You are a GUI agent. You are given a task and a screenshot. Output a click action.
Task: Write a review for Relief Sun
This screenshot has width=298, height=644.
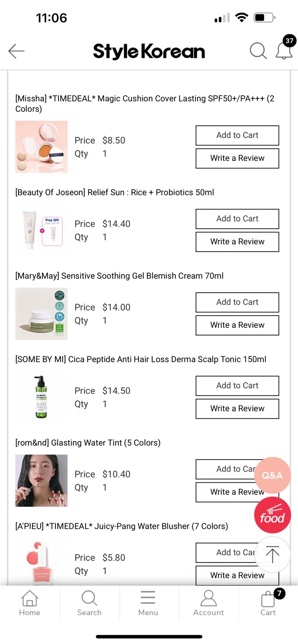(x=237, y=242)
